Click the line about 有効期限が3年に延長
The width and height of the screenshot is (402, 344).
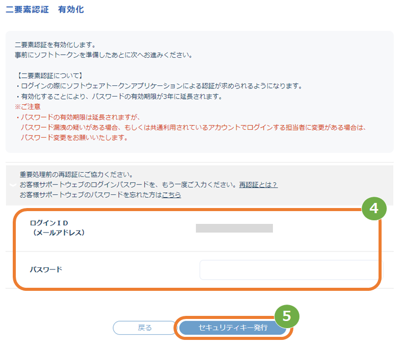pyautogui.click(x=119, y=97)
